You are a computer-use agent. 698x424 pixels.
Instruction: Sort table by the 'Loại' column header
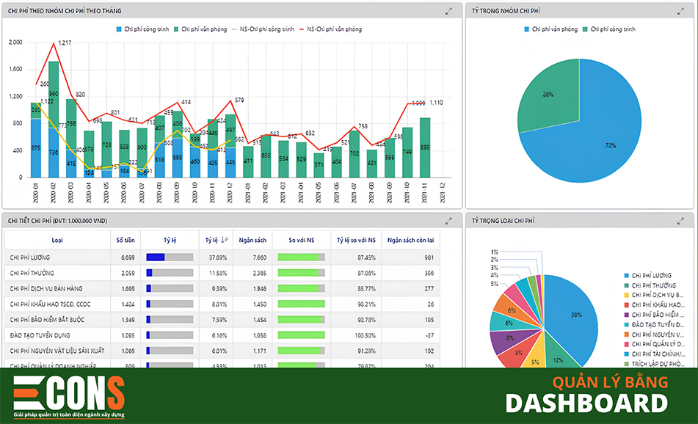[57, 241]
